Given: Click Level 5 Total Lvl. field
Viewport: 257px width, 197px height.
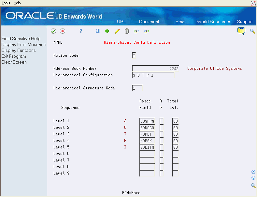Looking at the screenshot, I should pyautogui.click(x=175, y=147).
